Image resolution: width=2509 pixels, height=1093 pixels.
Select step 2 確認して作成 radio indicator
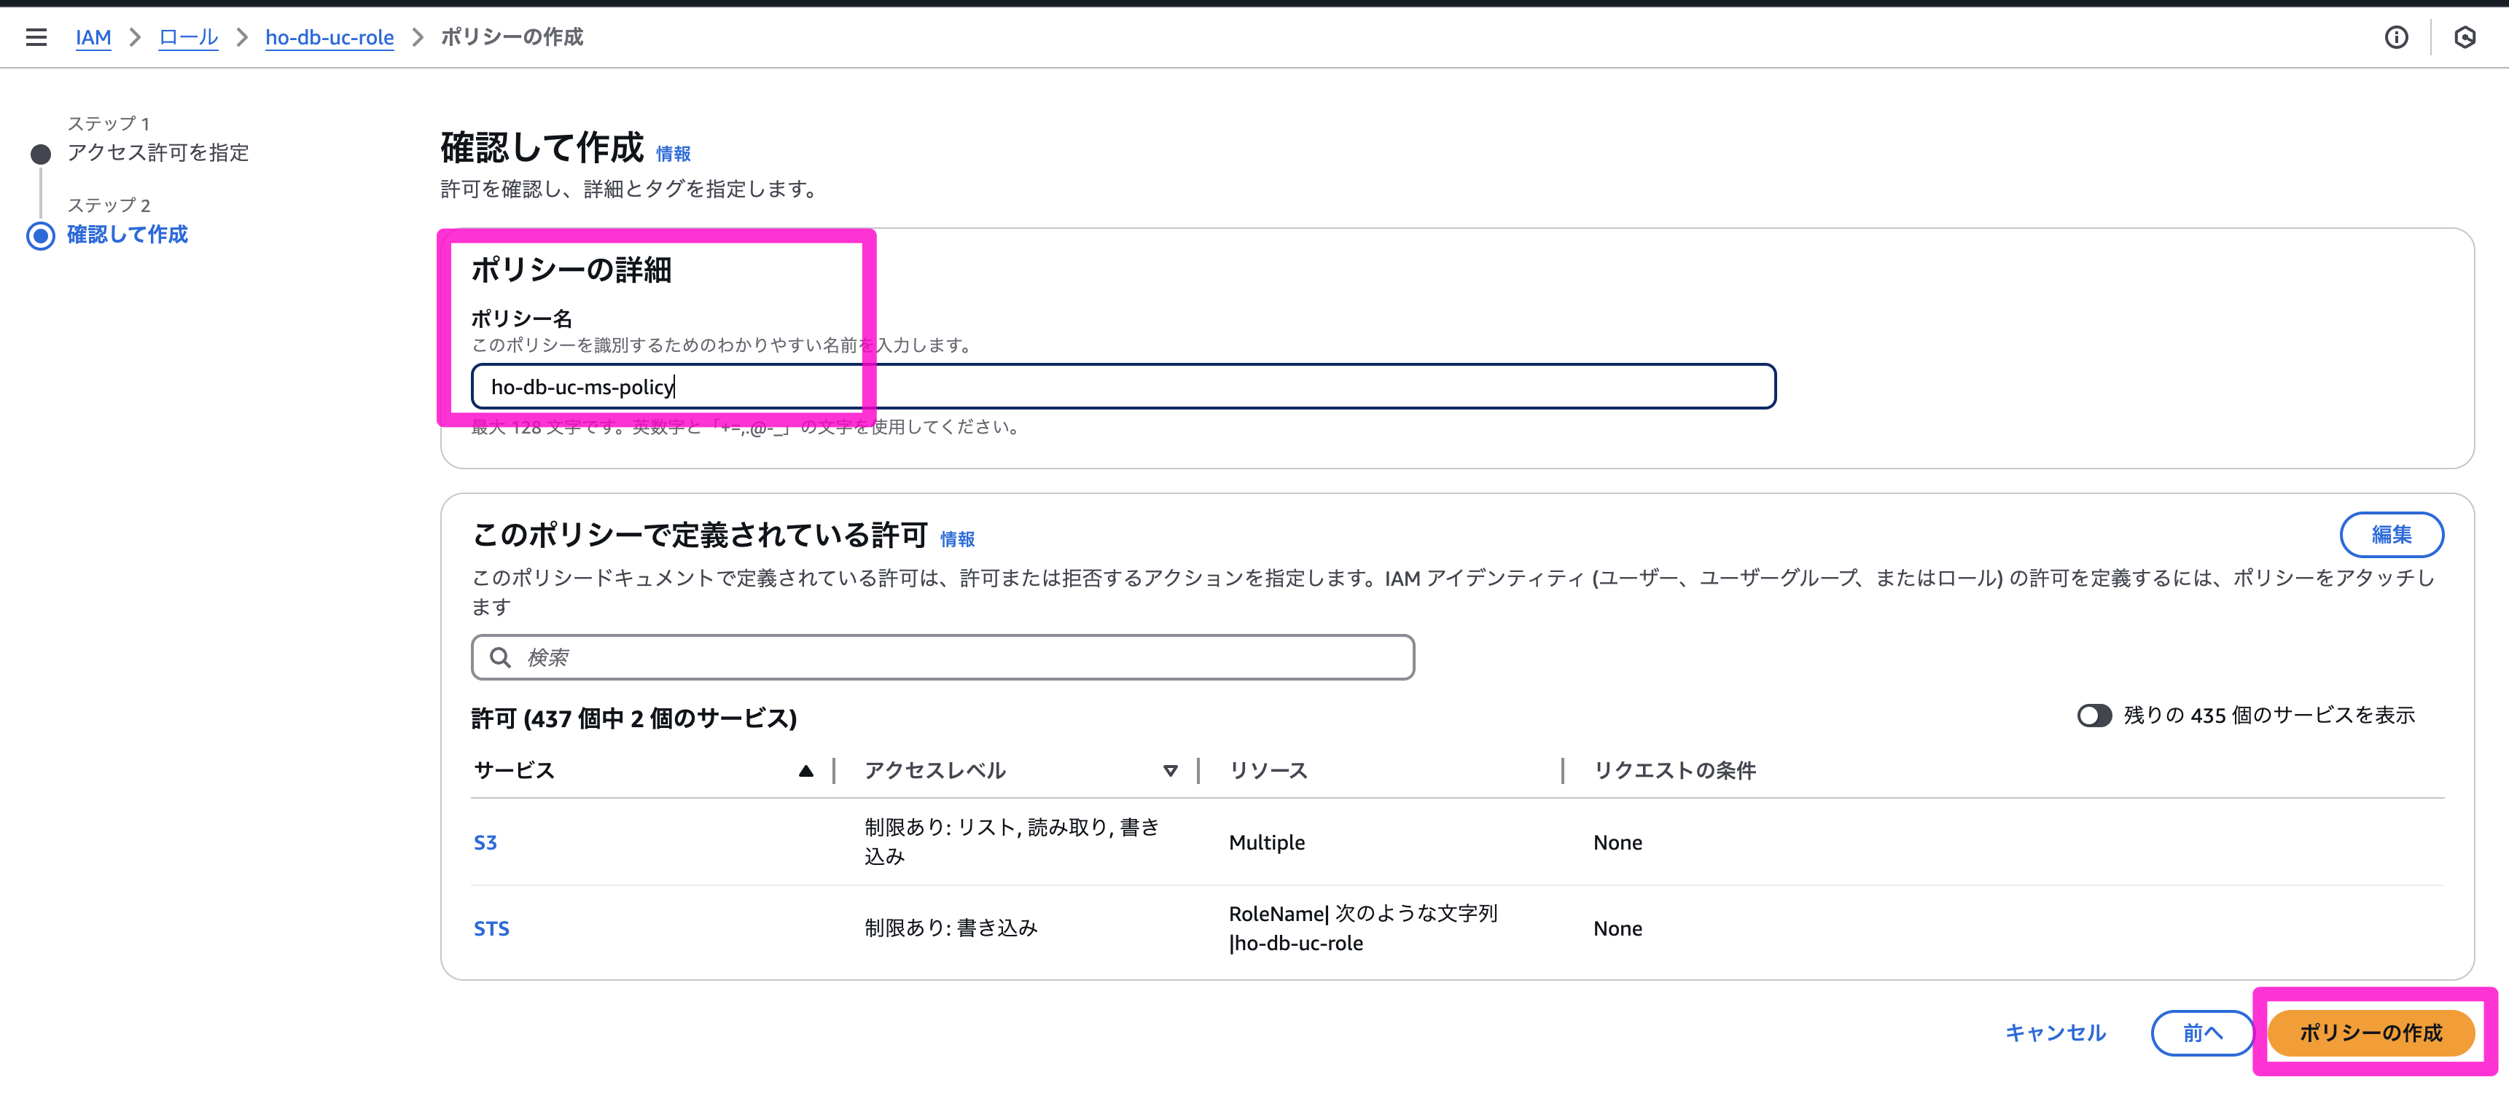click(x=41, y=235)
